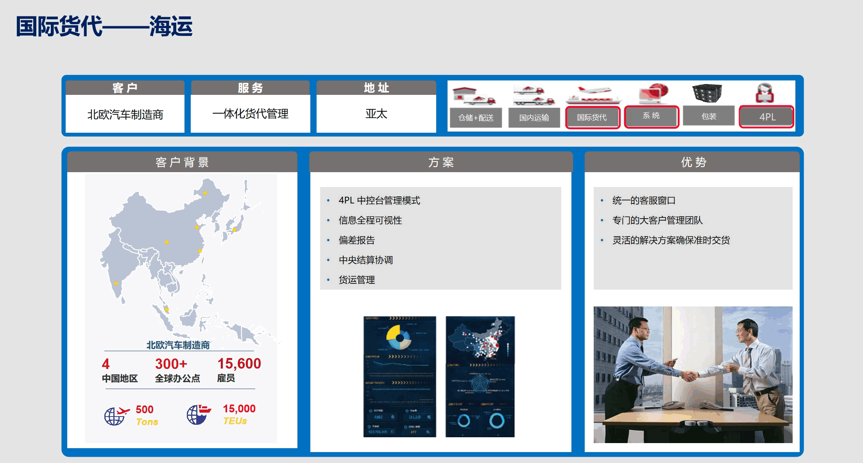Select the highlighted 系统 button

point(651,116)
